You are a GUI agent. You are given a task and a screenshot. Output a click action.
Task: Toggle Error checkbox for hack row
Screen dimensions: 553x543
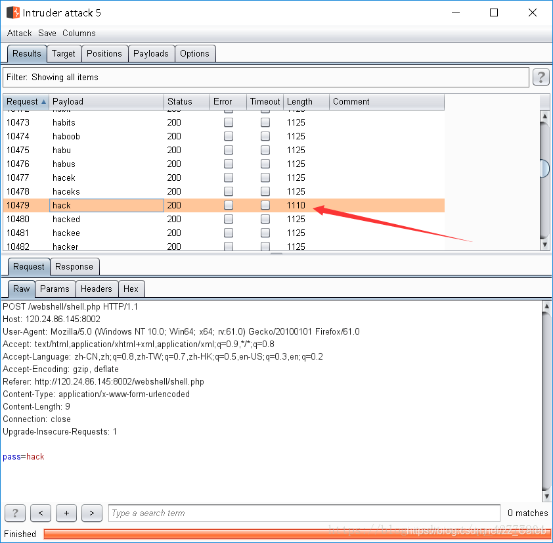click(x=229, y=205)
